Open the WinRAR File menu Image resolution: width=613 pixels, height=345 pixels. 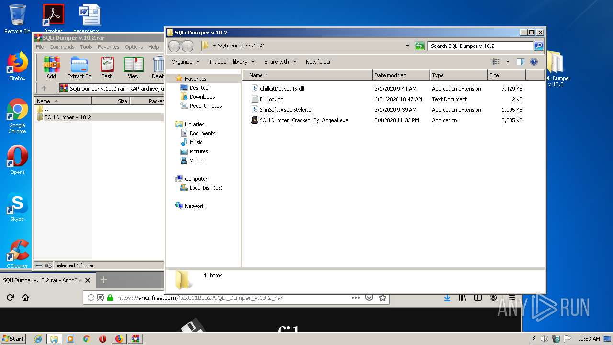[x=40, y=47]
